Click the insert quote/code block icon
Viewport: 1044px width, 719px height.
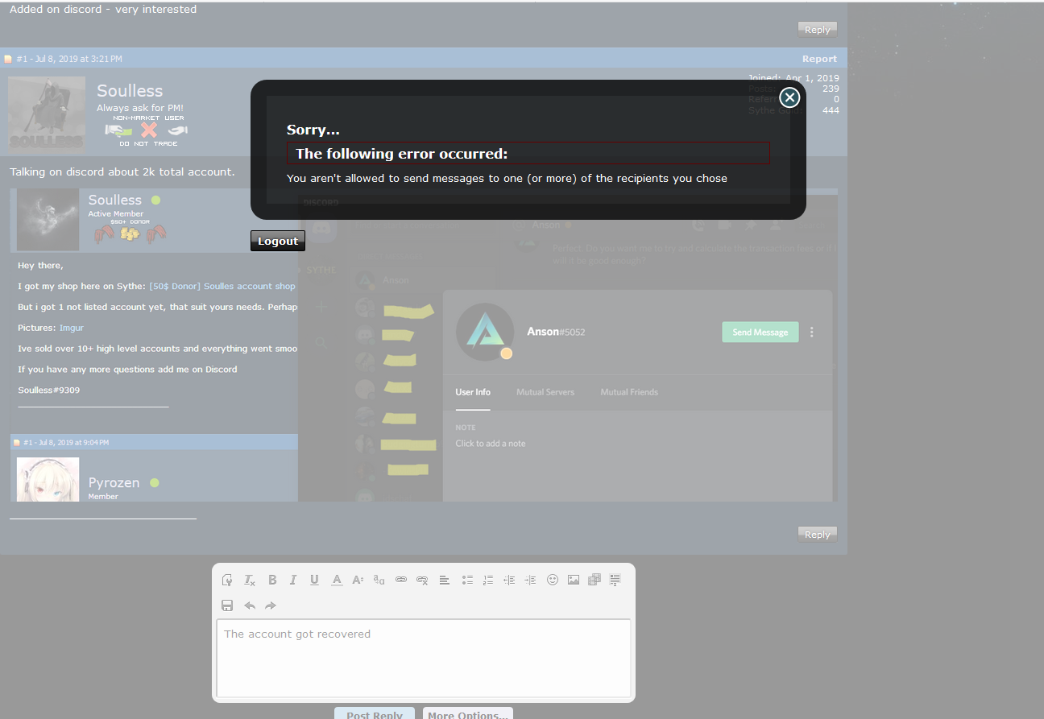pyautogui.click(x=615, y=580)
